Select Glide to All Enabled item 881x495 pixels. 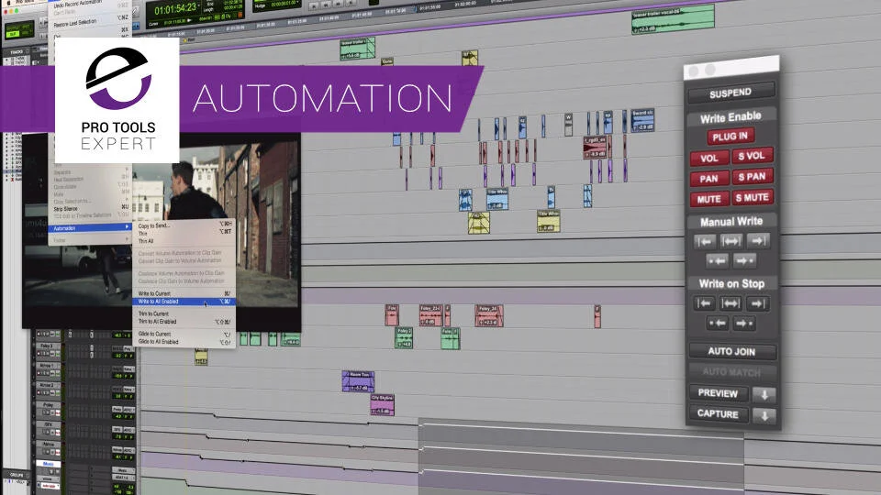pos(184,342)
